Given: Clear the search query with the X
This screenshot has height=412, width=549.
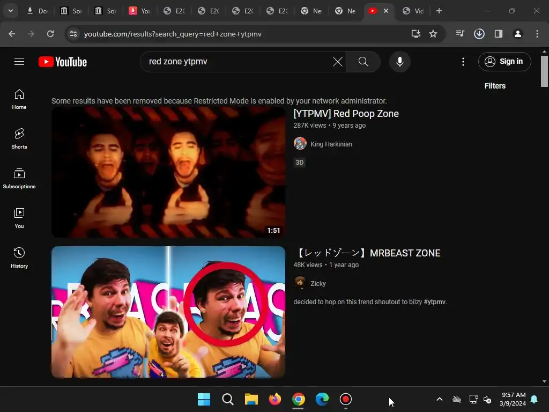Looking at the screenshot, I should point(338,62).
